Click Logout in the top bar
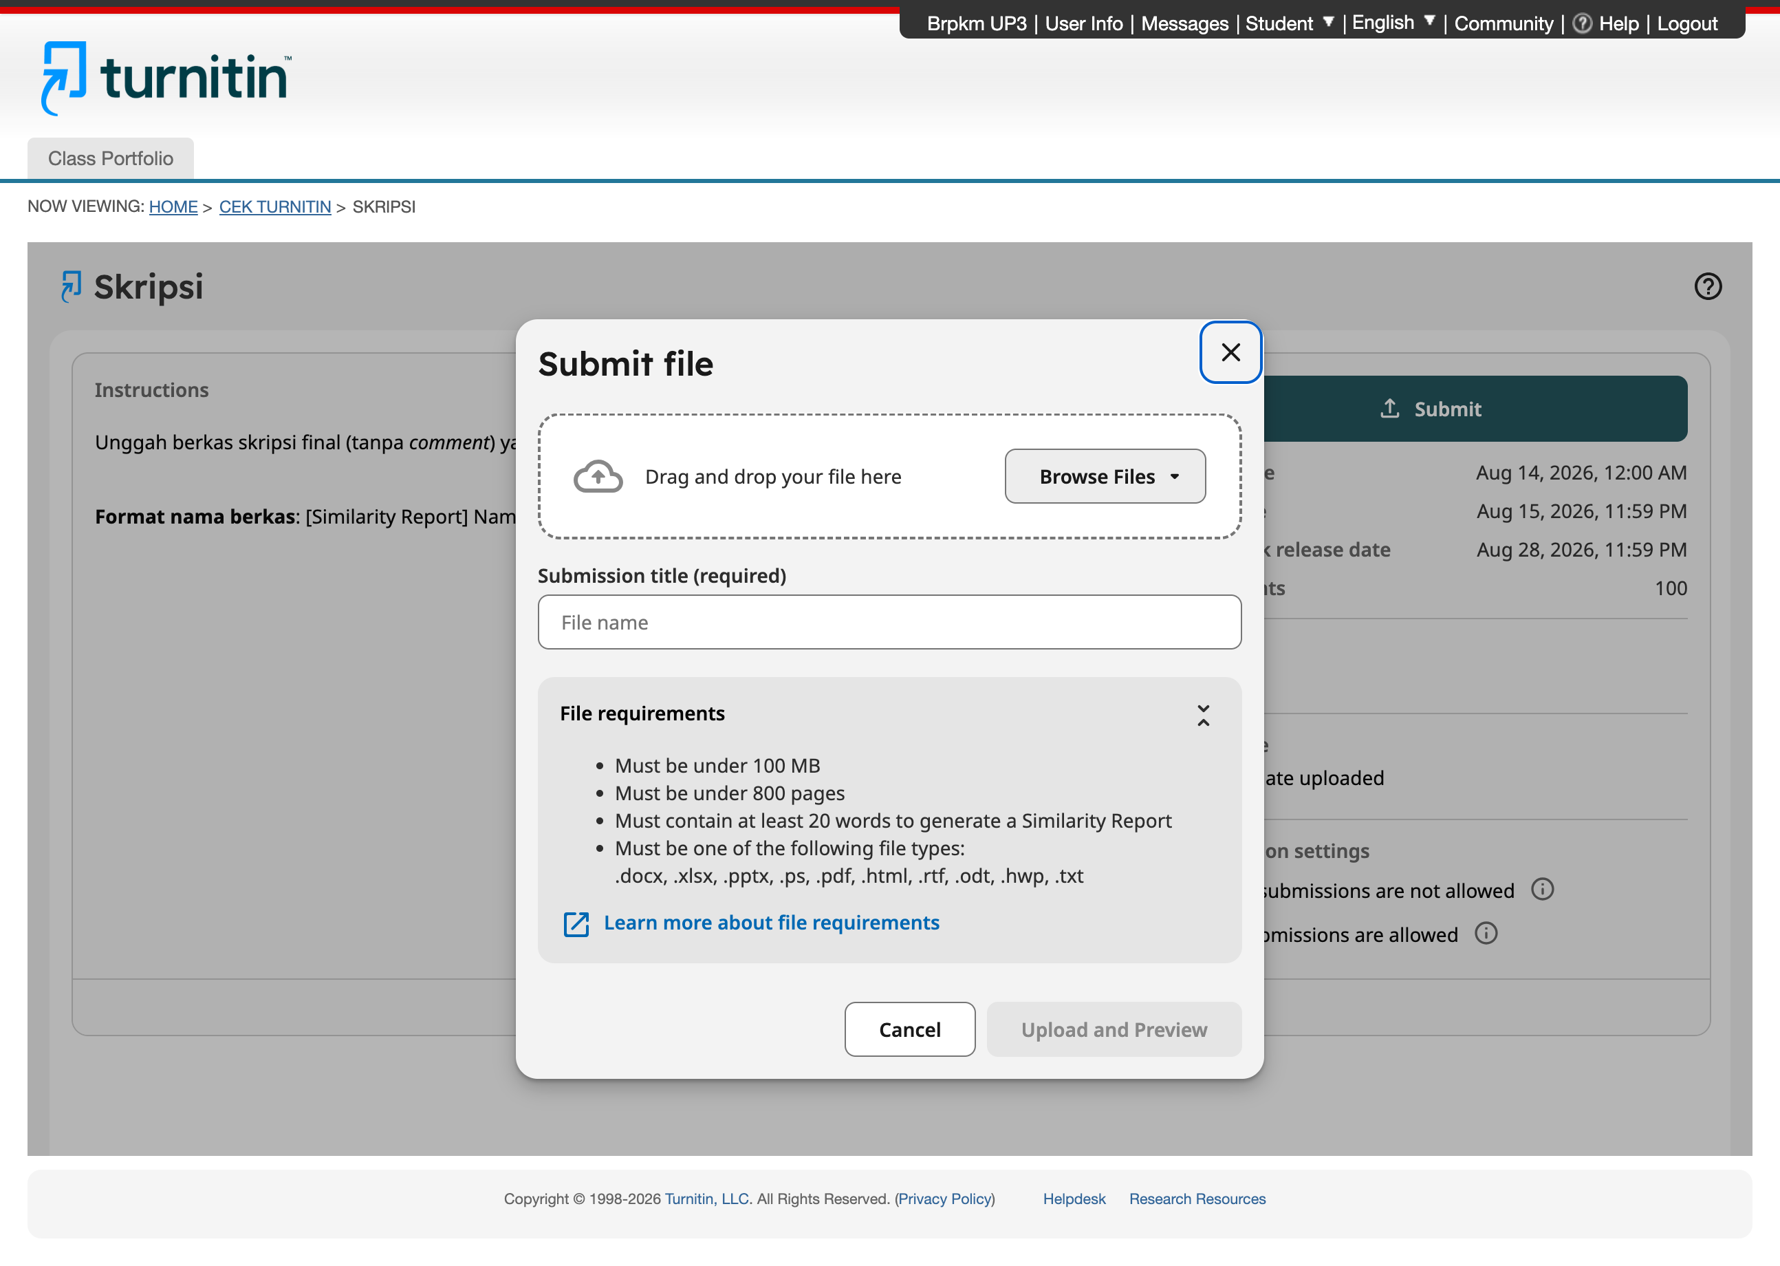The image size is (1780, 1266). coord(1686,23)
